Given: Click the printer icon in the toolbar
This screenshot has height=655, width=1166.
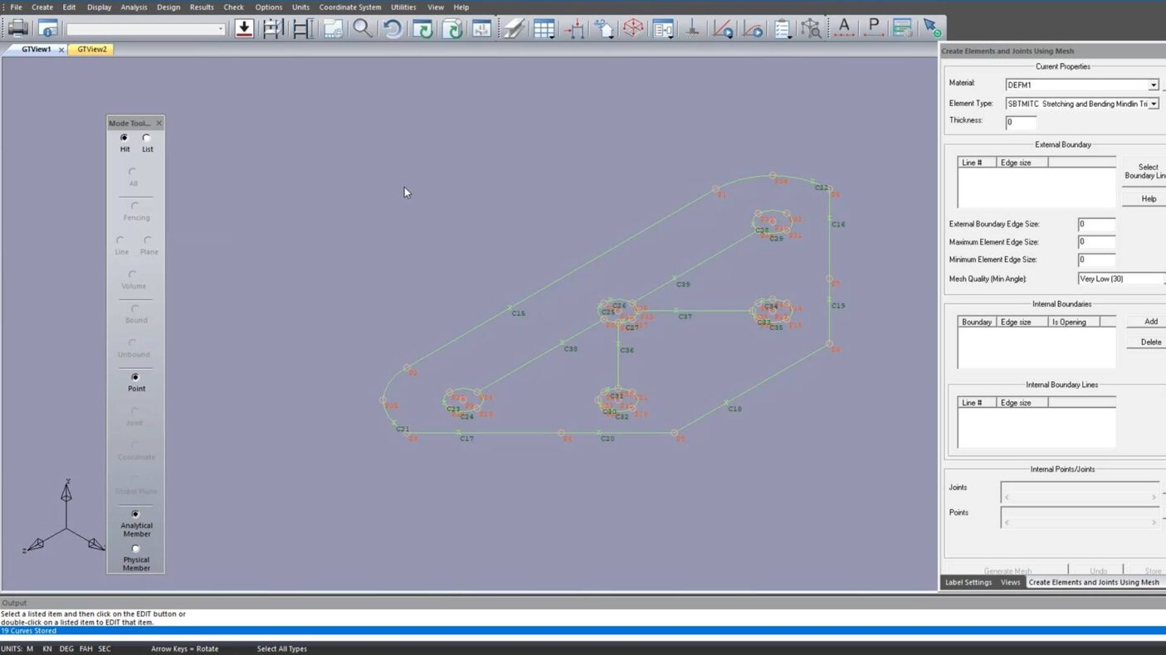Looking at the screenshot, I should click(x=17, y=29).
